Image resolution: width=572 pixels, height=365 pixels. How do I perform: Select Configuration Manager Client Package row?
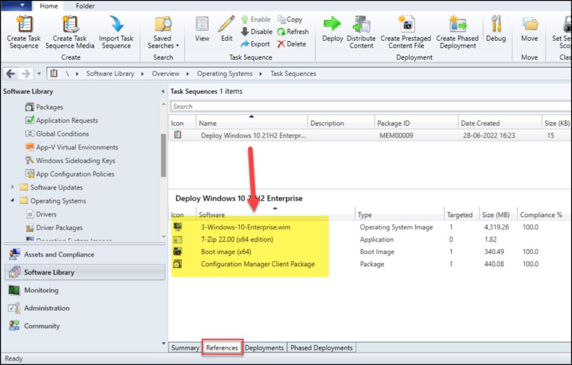coord(370,264)
